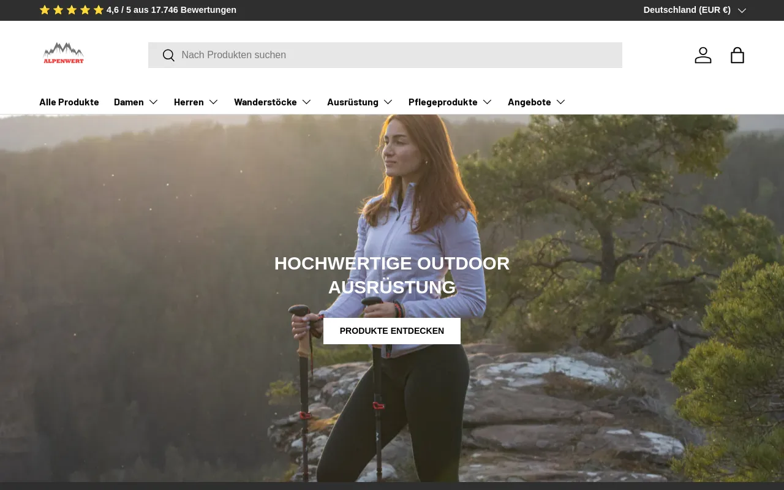Screen dimensions: 784x490
Task: Click the PRODUKTE ENTDECKEN button
Action: pos(391,331)
